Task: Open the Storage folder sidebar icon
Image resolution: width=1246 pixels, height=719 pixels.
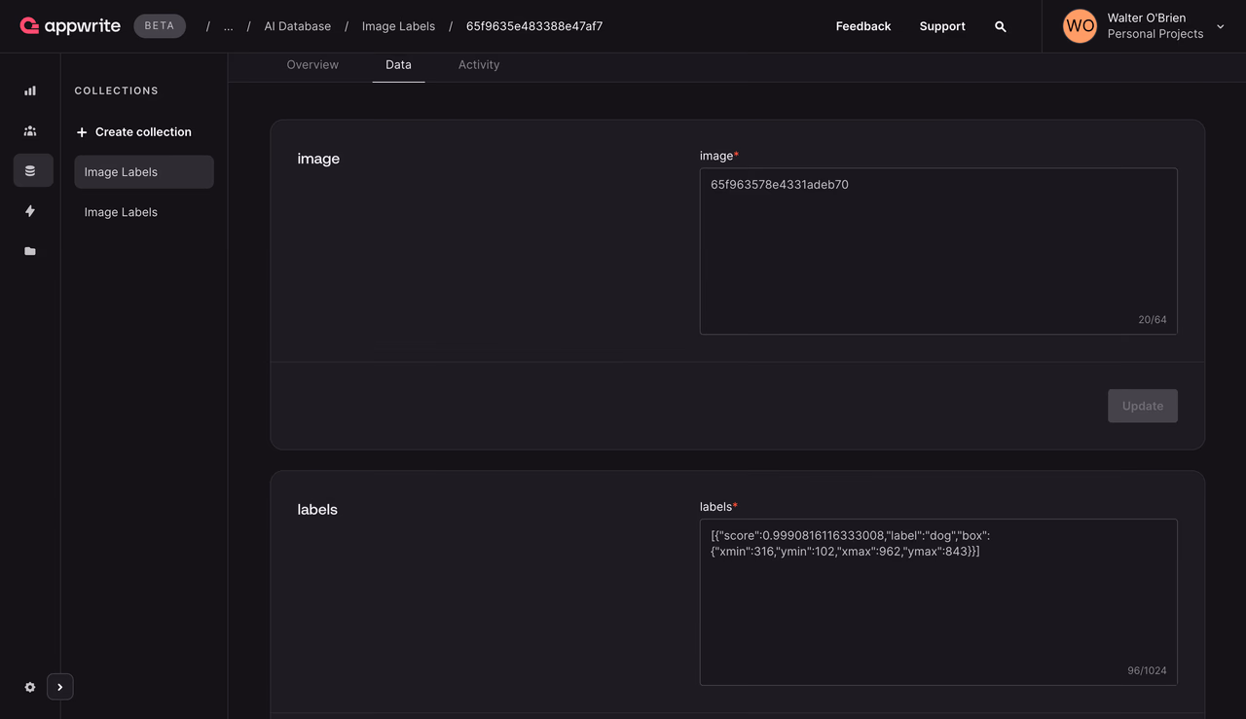Action: click(x=30, y=251)
